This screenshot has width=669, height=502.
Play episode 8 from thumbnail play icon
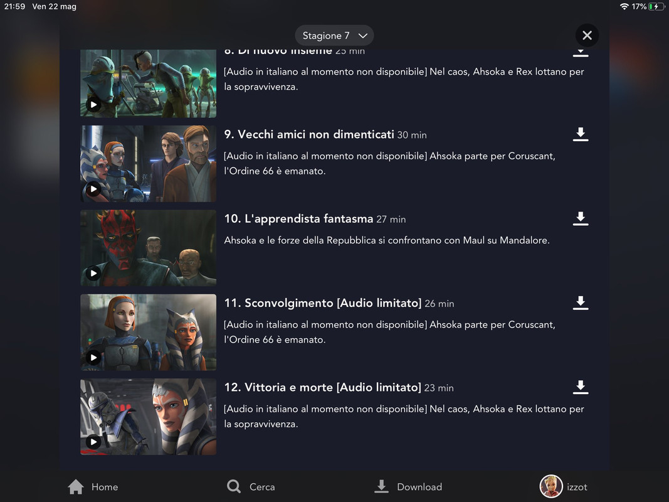[x=93, y=105]
